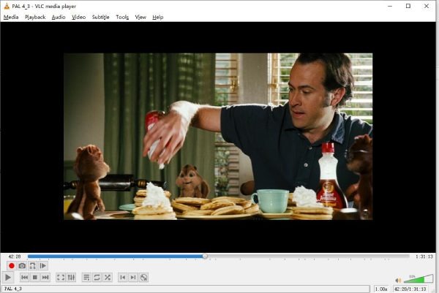Click the VLC cone icon in title bar

click(7, 6)
